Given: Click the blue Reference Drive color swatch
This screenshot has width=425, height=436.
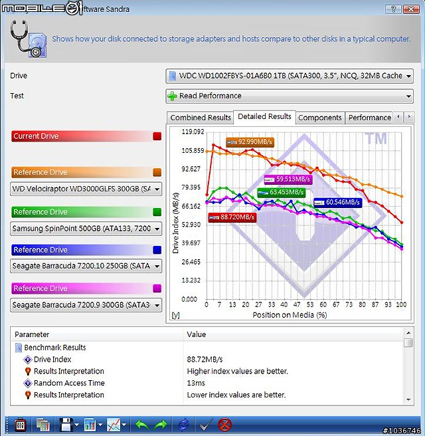Looking at the screenshot, I should [157, 250].
